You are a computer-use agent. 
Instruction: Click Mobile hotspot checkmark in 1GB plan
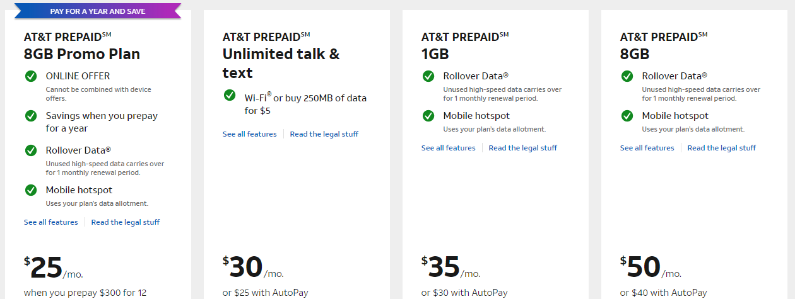point(428,116)
